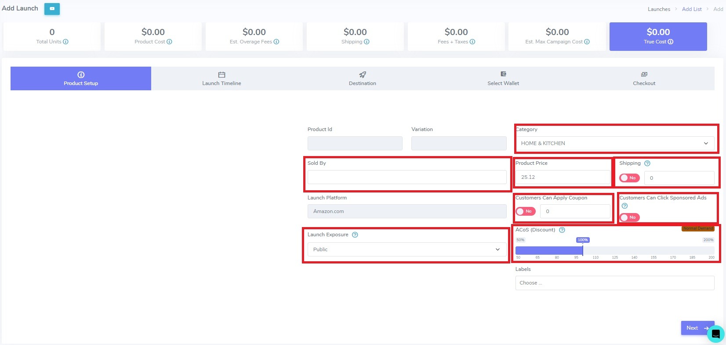Enable Customers Can Apply Coupon toggle
Viewport: 726px width, 345px height.
pyautogui.click(x=525, y=211)
